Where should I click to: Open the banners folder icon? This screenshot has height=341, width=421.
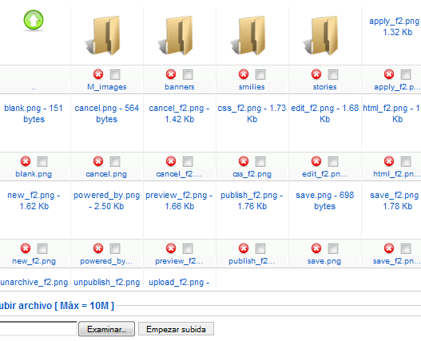pos(176,35)
